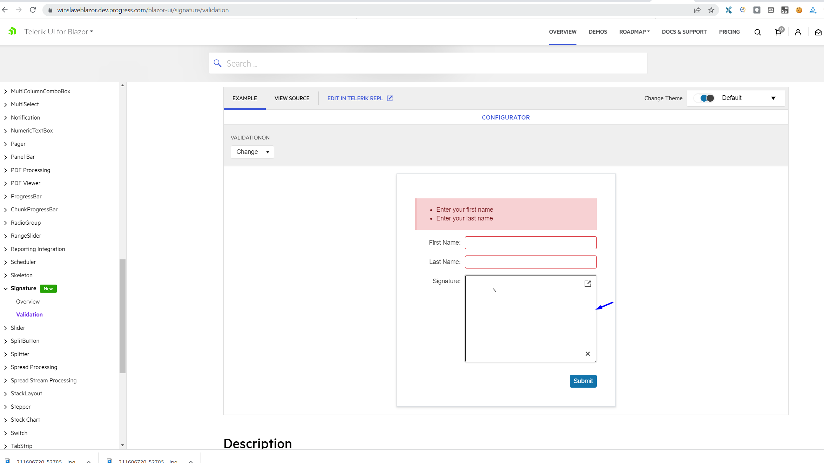824x463 pixels.
Task: Open the contact envelope icon in header
Action: (818, 32)
